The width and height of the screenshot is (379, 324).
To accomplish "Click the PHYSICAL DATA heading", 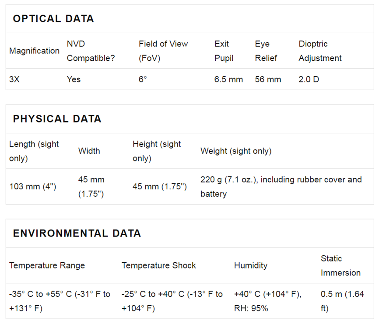I will click(x=57, y=119).
